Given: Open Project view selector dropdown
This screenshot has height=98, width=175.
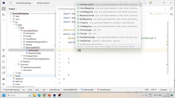Looking at the screenshot, I should 13,9.
